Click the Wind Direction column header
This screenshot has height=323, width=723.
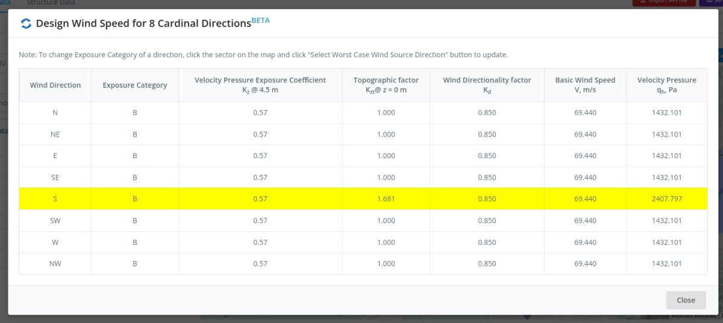point(55,85)
